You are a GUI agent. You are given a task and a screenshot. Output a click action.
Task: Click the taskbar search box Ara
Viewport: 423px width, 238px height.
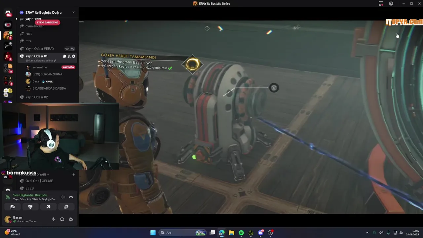pyautogui.click(x=182, y=233)
